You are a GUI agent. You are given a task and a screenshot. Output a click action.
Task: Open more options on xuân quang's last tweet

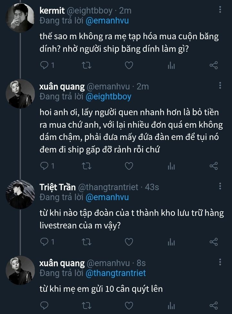pos(220,262)
